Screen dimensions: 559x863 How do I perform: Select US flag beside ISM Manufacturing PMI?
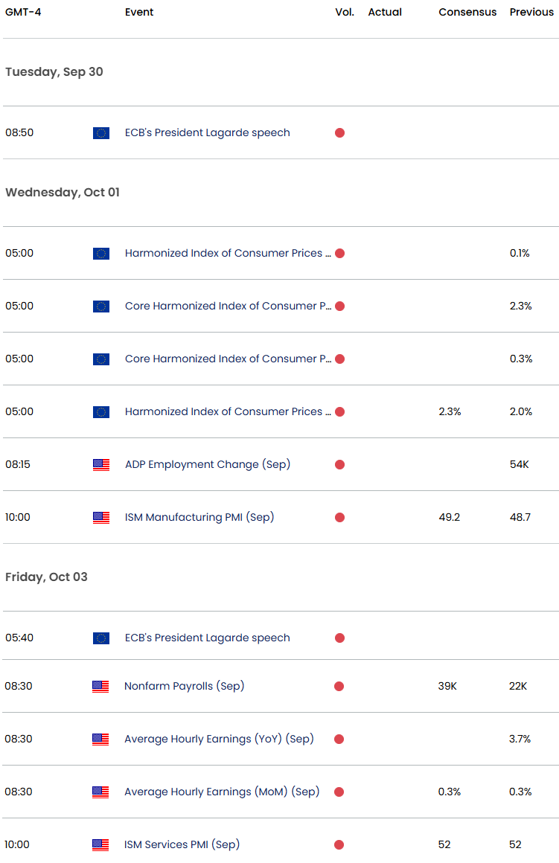point(101,518)
